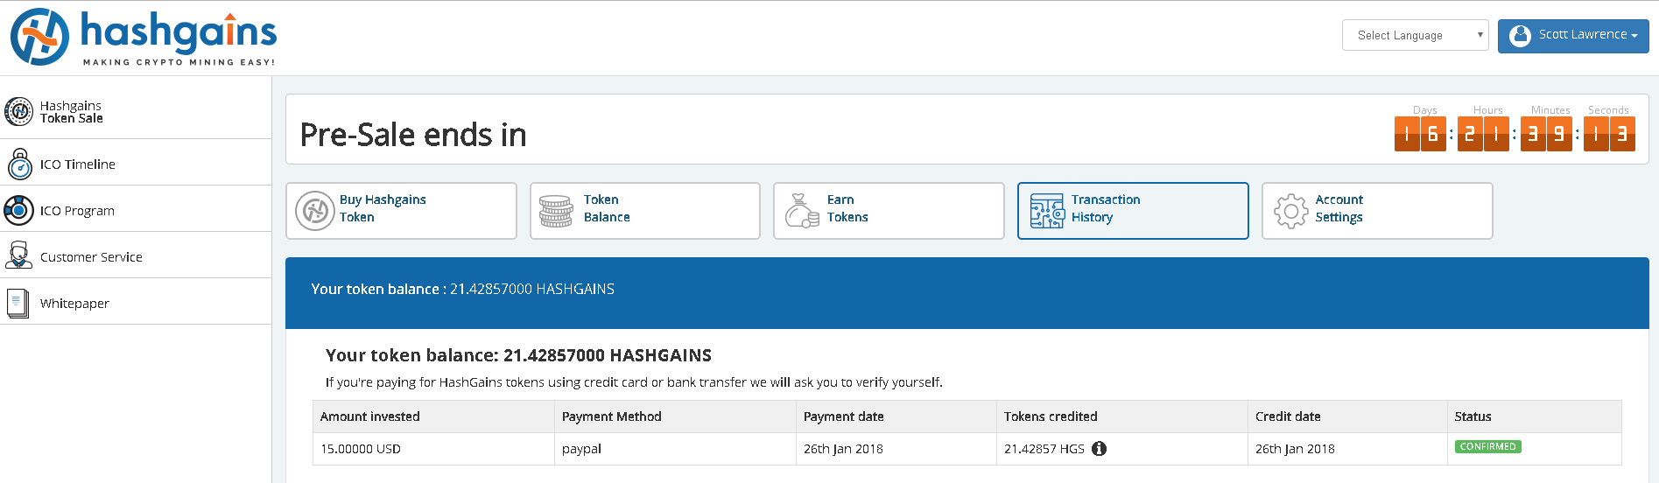Click the Earn Tokens money bag icon
1659x483 pixels.
pos(801,211)
